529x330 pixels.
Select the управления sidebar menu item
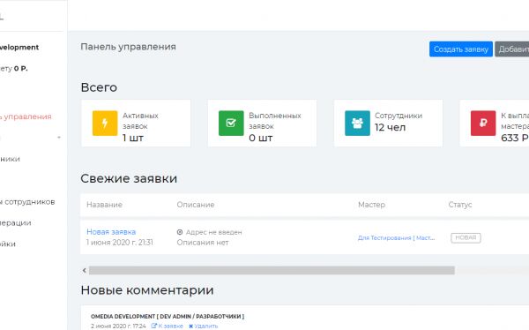(x=26, y=116)
